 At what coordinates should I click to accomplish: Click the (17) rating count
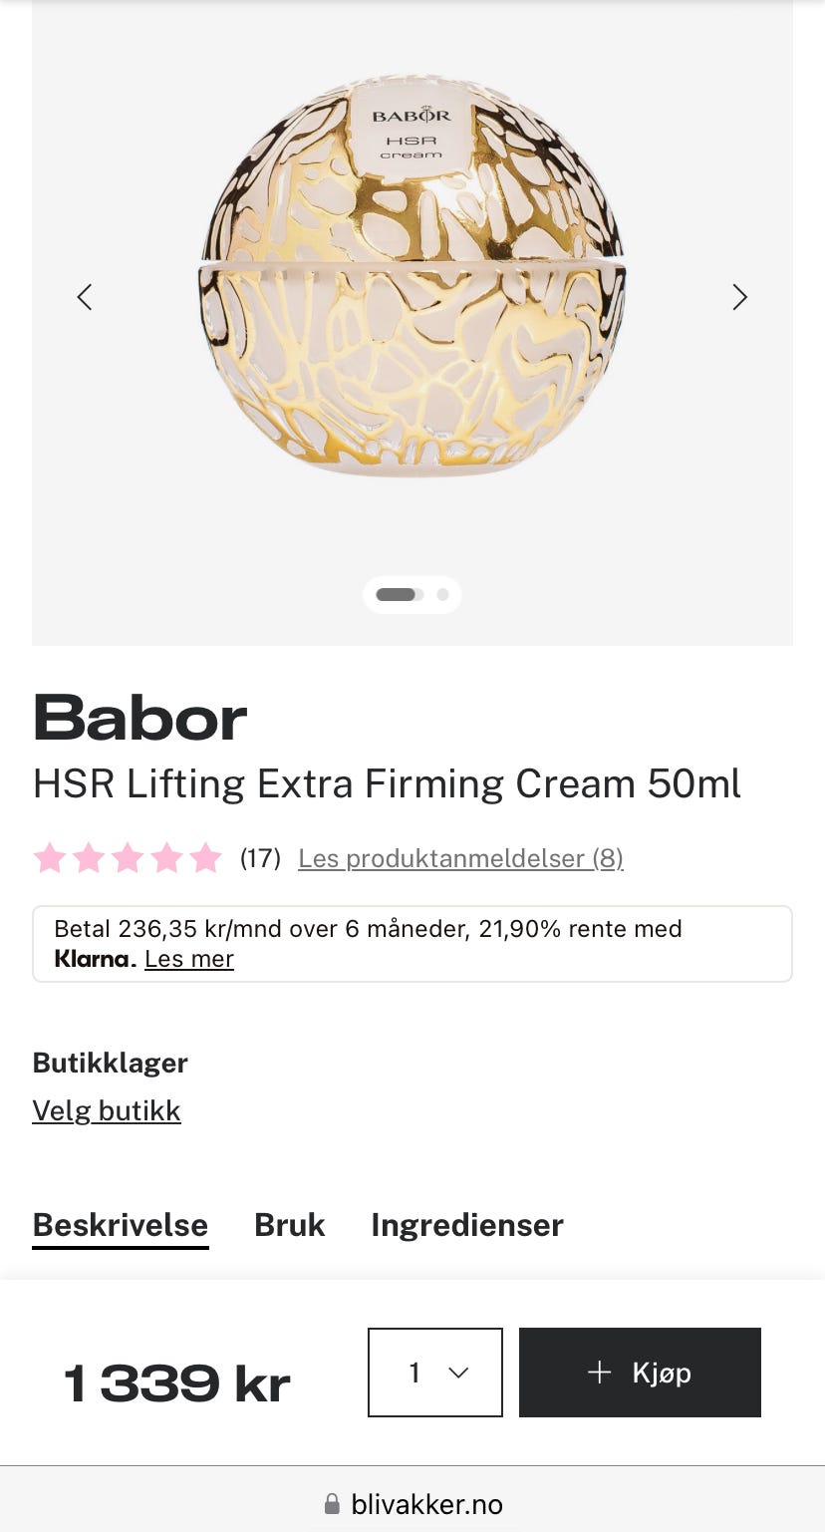[x=260, y=858]
